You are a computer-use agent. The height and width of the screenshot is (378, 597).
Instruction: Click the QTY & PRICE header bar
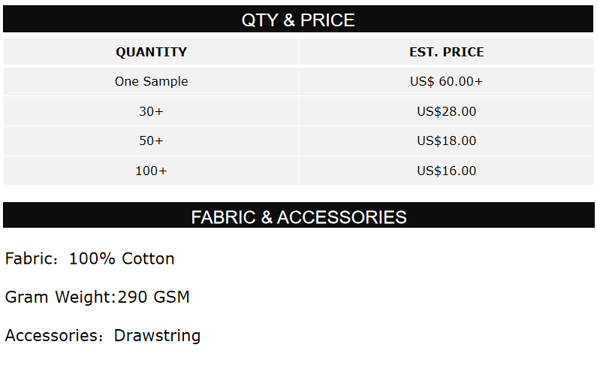pyautogui.click(x=298, y=20)
